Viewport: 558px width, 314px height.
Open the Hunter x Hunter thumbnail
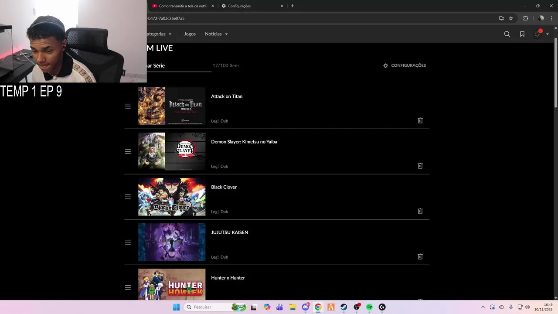click(x=172, y=284)
